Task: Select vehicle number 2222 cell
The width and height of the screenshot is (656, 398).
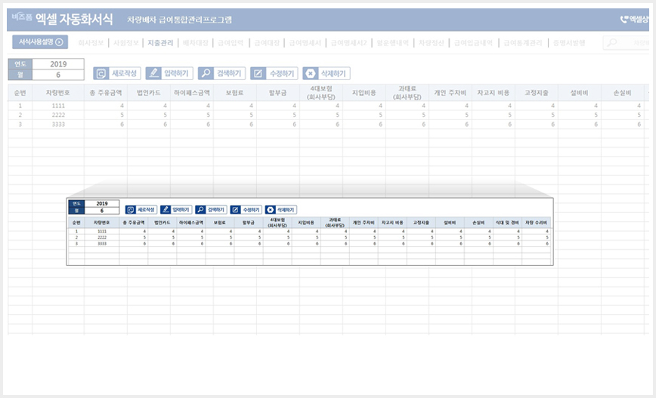Action: (58, 115)
